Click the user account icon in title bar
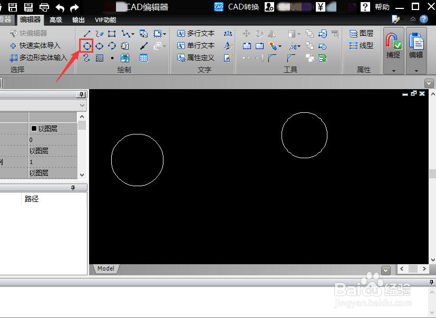Viewport: 436px width, 318px height. tap(269, 7)
